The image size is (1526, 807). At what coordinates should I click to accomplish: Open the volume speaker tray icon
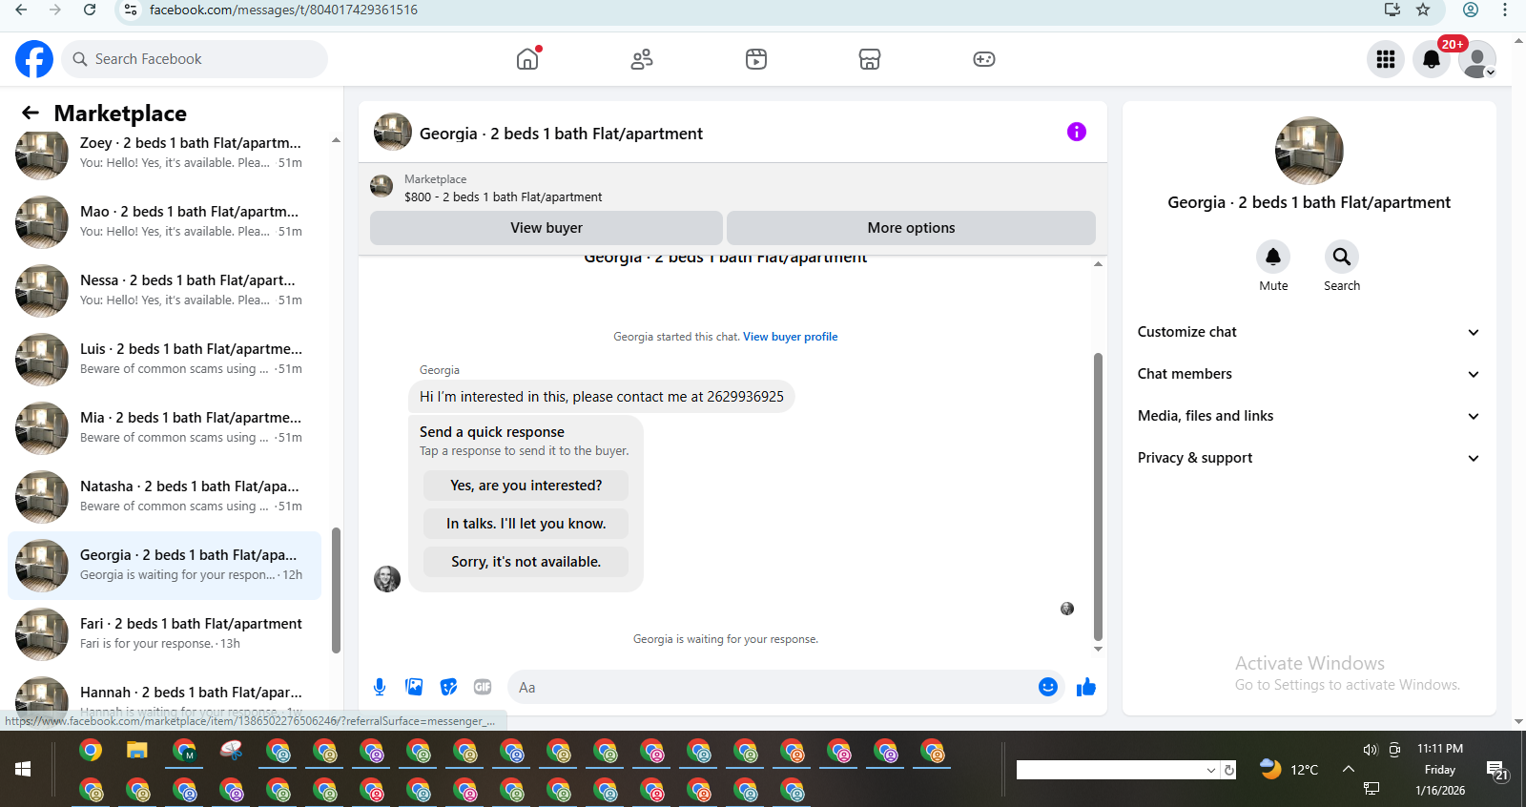tap(1371, 750)
